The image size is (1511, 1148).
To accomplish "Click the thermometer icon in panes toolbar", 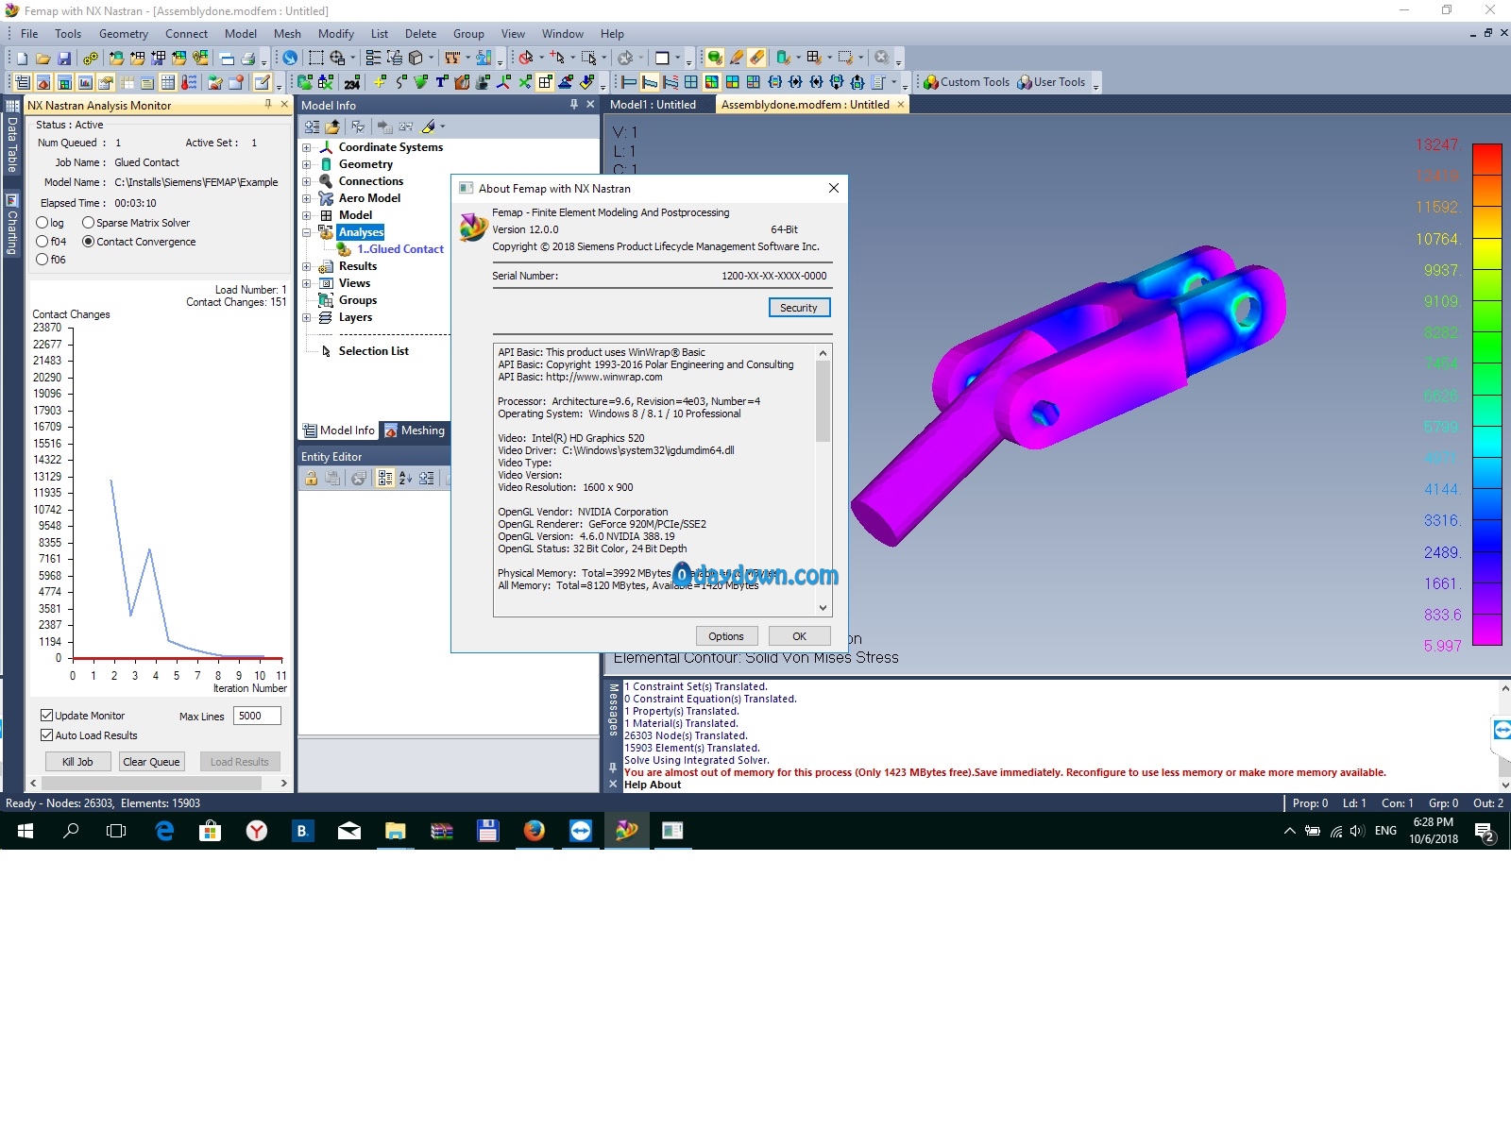I will pos(189,83).
